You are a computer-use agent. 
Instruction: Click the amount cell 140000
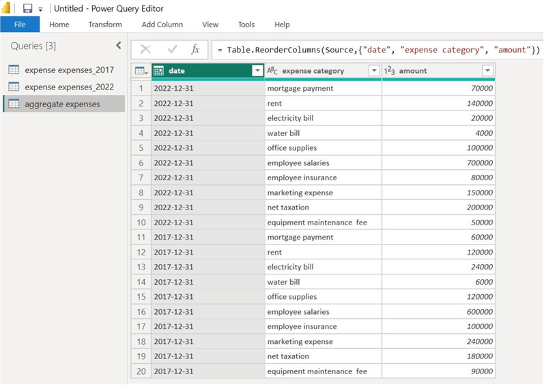pyautogui.click(x=438, y=103)
